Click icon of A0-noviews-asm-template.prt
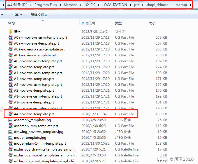The image size is (198, 164). point(10,61)
